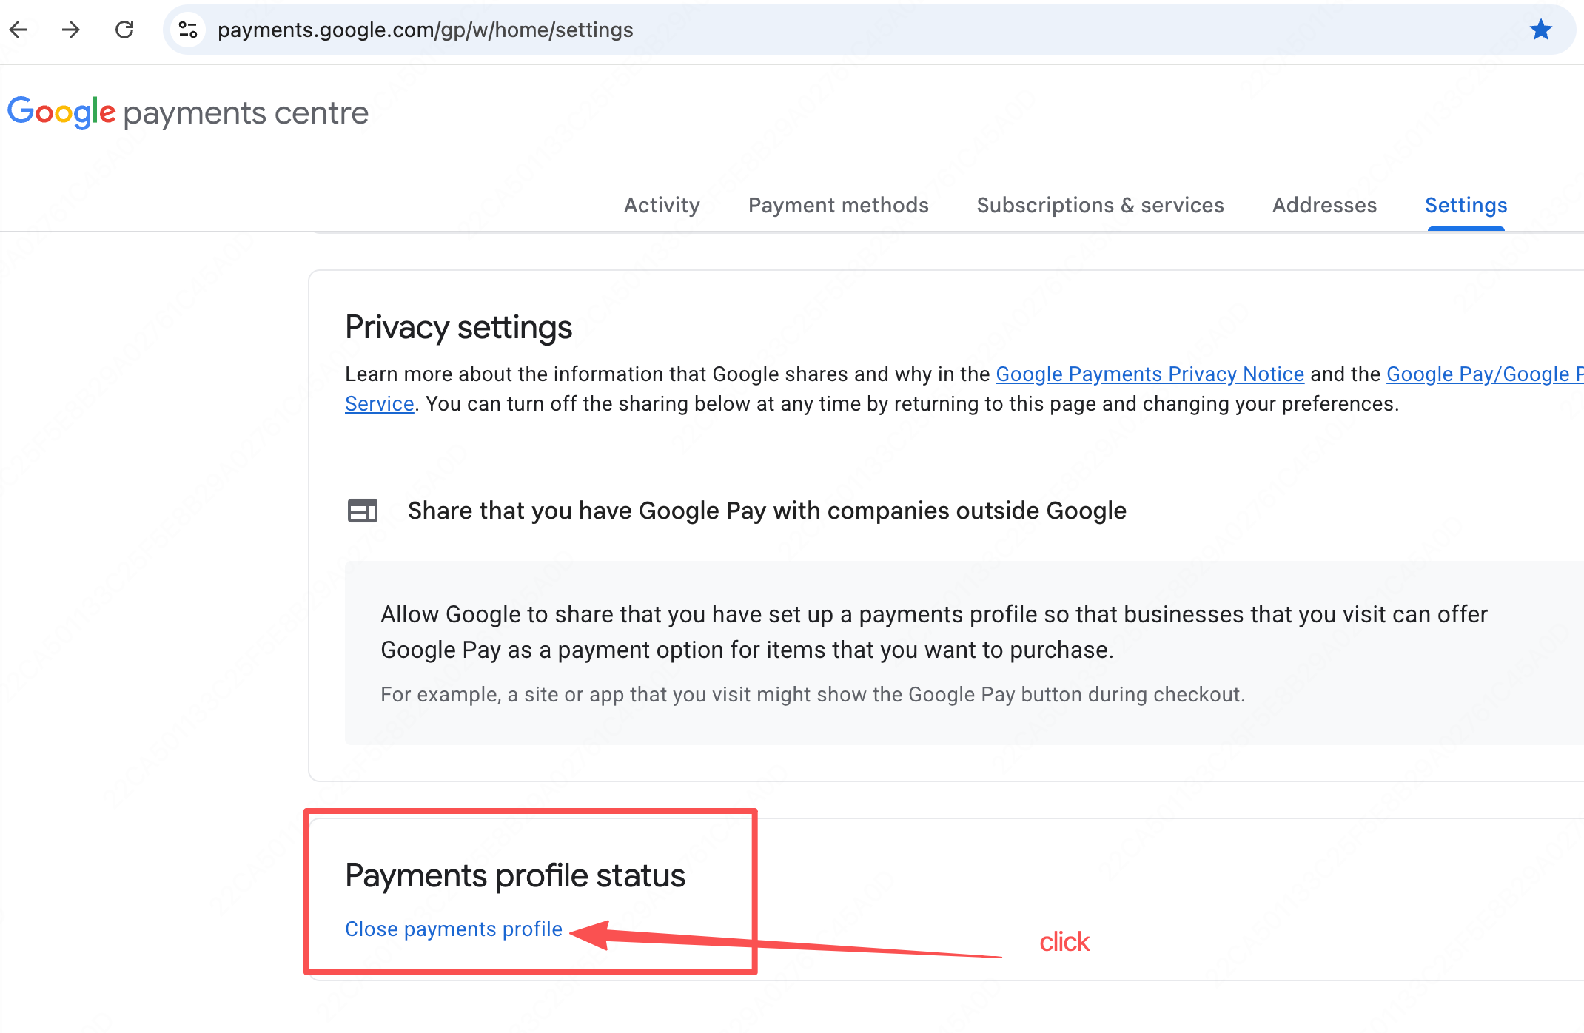Screen dimensions: 1584x1033
Task: Go back with the browser back arrow
Action: (19, 30)
